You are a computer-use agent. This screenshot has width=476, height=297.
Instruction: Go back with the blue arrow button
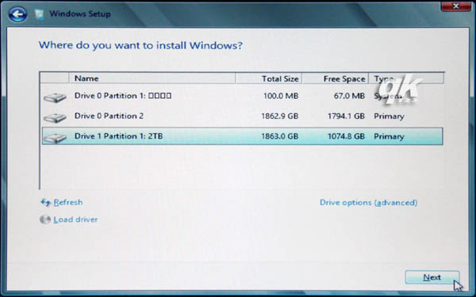click(17, 14)
